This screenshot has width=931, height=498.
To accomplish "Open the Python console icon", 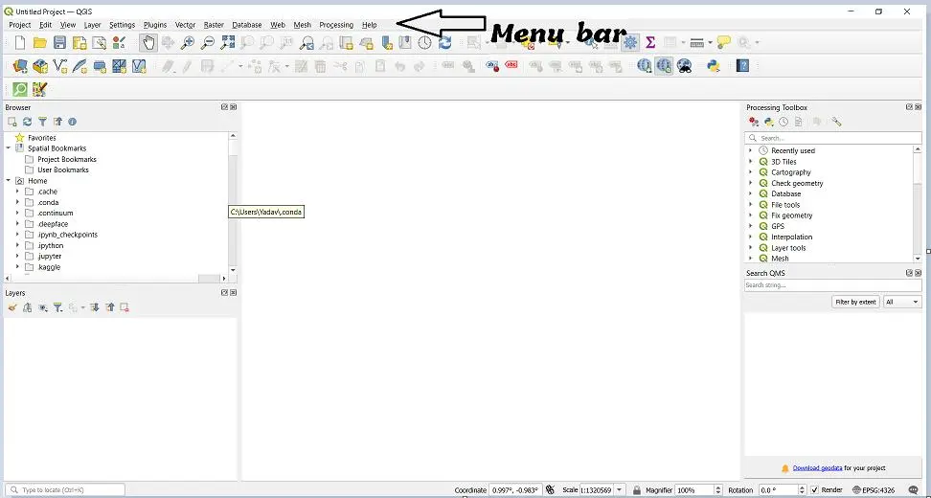I will (x=713, y=66).
